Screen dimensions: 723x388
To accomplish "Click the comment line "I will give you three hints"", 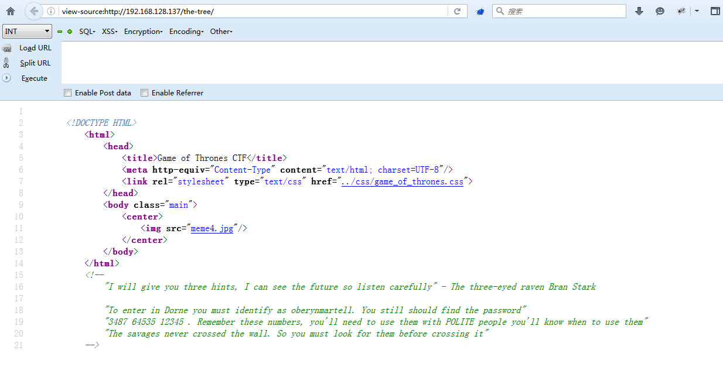I will click(x=350, y=287).
